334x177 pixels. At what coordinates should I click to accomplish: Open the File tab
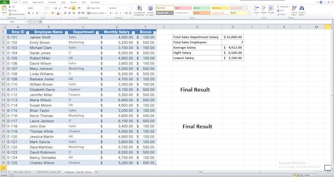pos(4,2)
